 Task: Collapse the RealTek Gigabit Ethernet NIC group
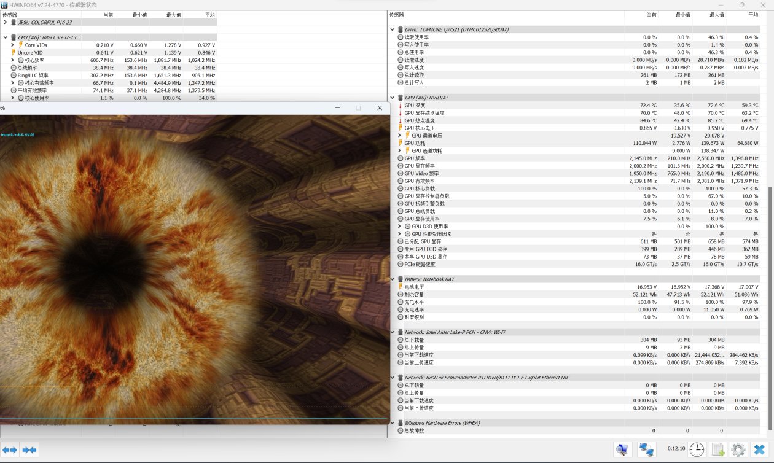[393, 378]
